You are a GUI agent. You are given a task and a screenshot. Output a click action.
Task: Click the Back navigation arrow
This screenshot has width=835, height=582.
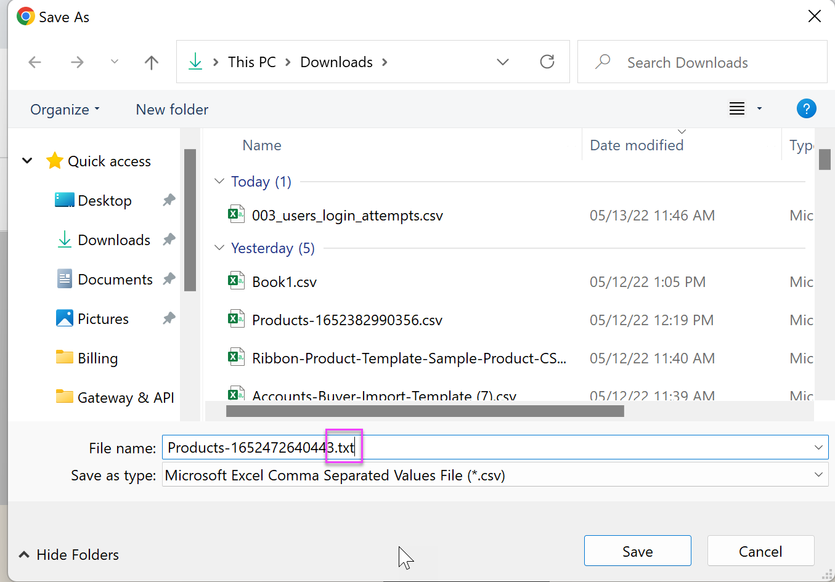pos(35,62)
